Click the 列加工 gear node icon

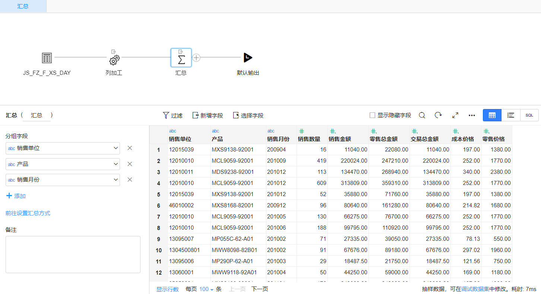click(x=114, y=59)
